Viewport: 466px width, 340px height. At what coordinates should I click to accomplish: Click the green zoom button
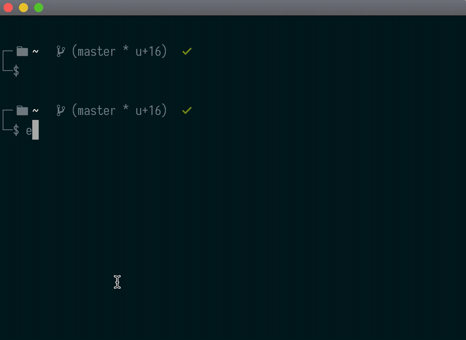click(38, 7)
